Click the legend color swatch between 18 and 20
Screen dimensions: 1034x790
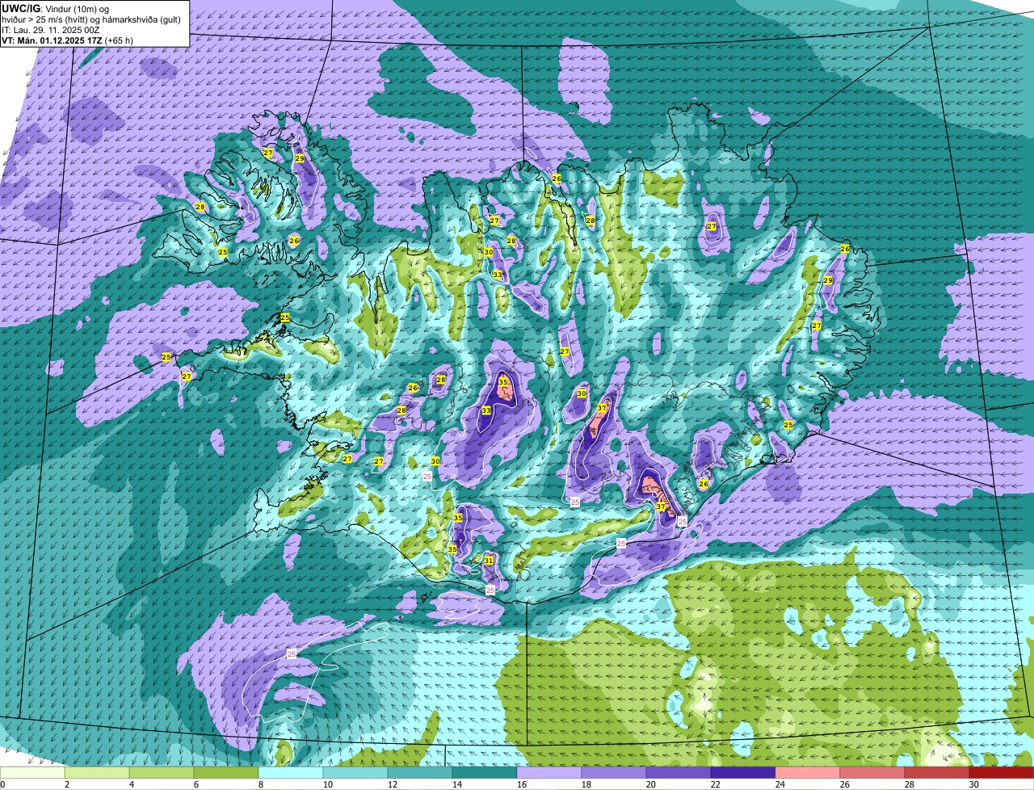(614, 773)
